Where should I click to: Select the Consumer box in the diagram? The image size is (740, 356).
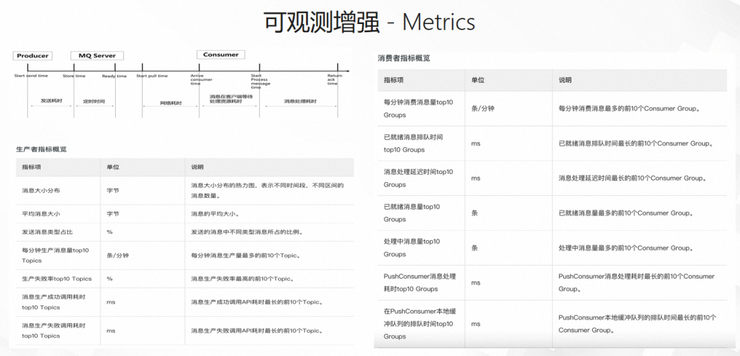[221, 55]
